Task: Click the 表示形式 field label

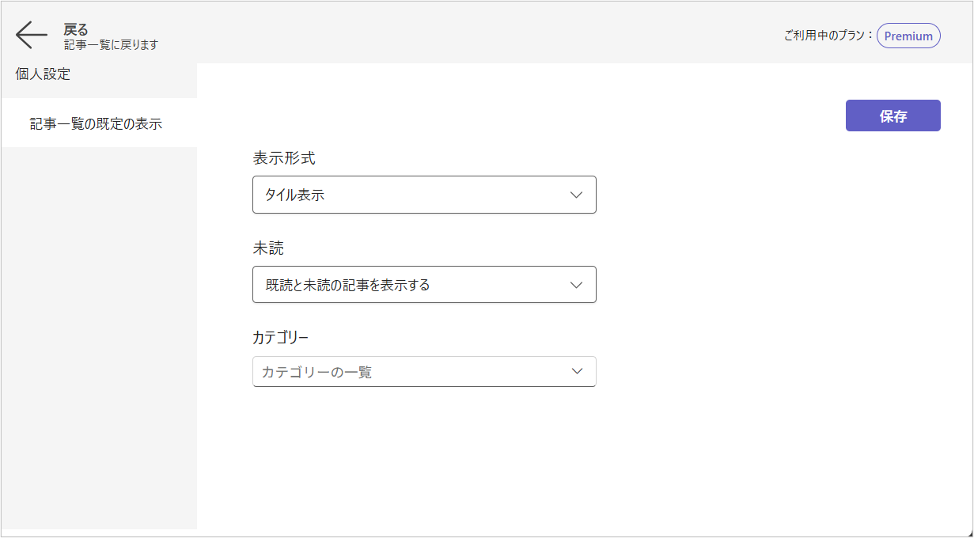Action: [283, 158]
